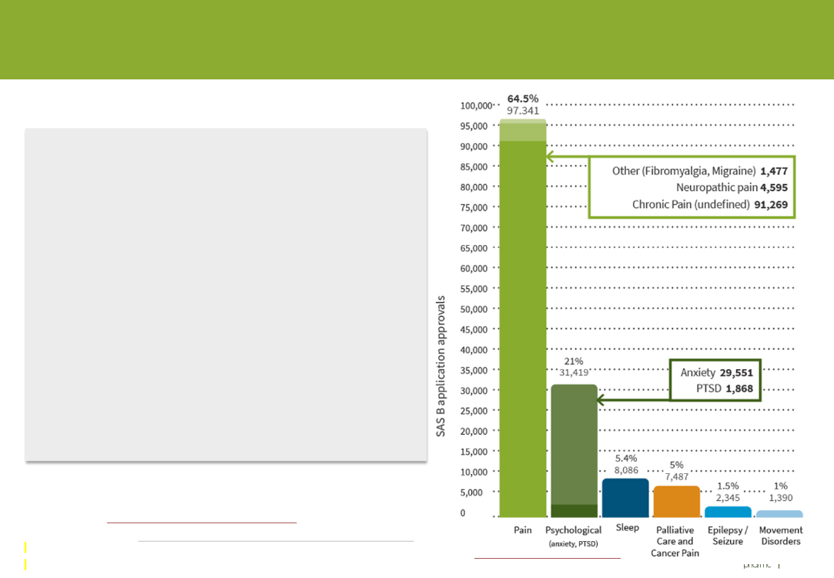Image resolution: width=834 pixels, height=578 pixels.
Task: Click the '5,000' y-axis tick label
Action: click(x=472, y=492)
